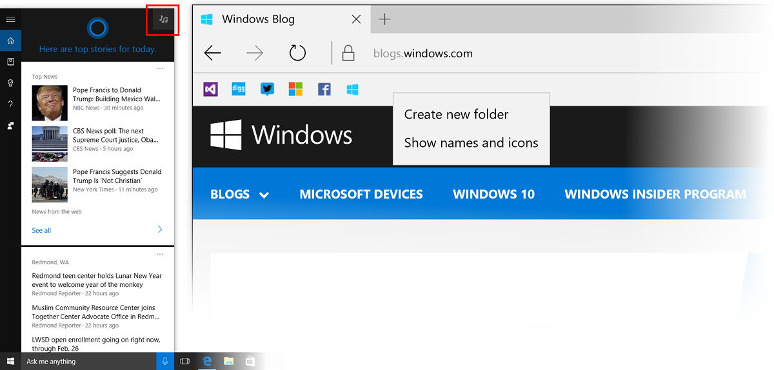Viewport: 774px width, 370px height.
Task: Open Cortana Reminders lightbulb icon
Action: coord(10,83)
